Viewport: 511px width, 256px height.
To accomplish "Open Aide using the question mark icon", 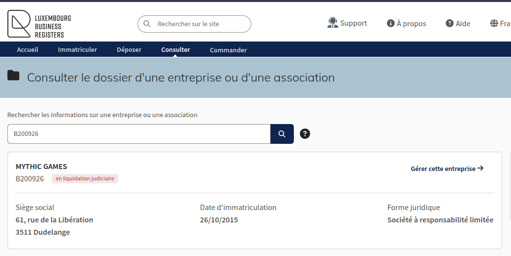I will click(x=450, y=24).
